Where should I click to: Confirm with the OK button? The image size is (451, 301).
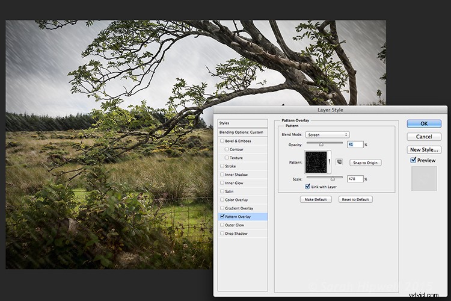pos(424,123)
